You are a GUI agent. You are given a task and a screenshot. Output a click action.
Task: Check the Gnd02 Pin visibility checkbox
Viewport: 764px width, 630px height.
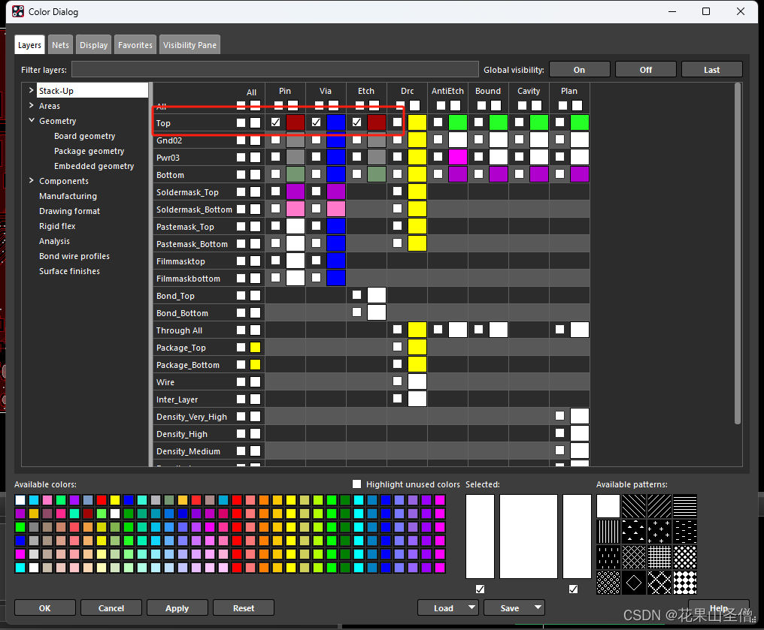[276, 140]
